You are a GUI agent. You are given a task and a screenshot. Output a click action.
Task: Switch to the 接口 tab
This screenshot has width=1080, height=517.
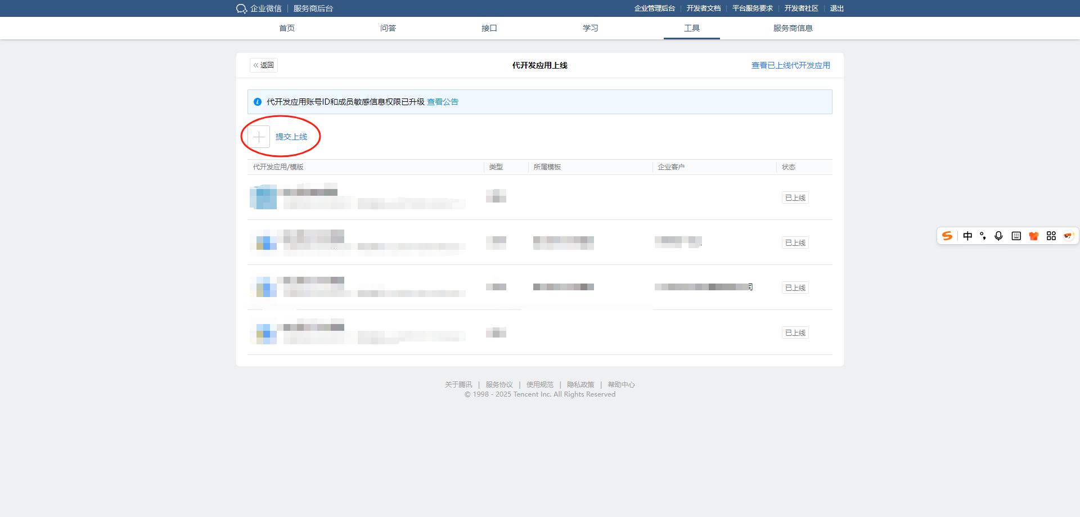(x=489, y=28)
